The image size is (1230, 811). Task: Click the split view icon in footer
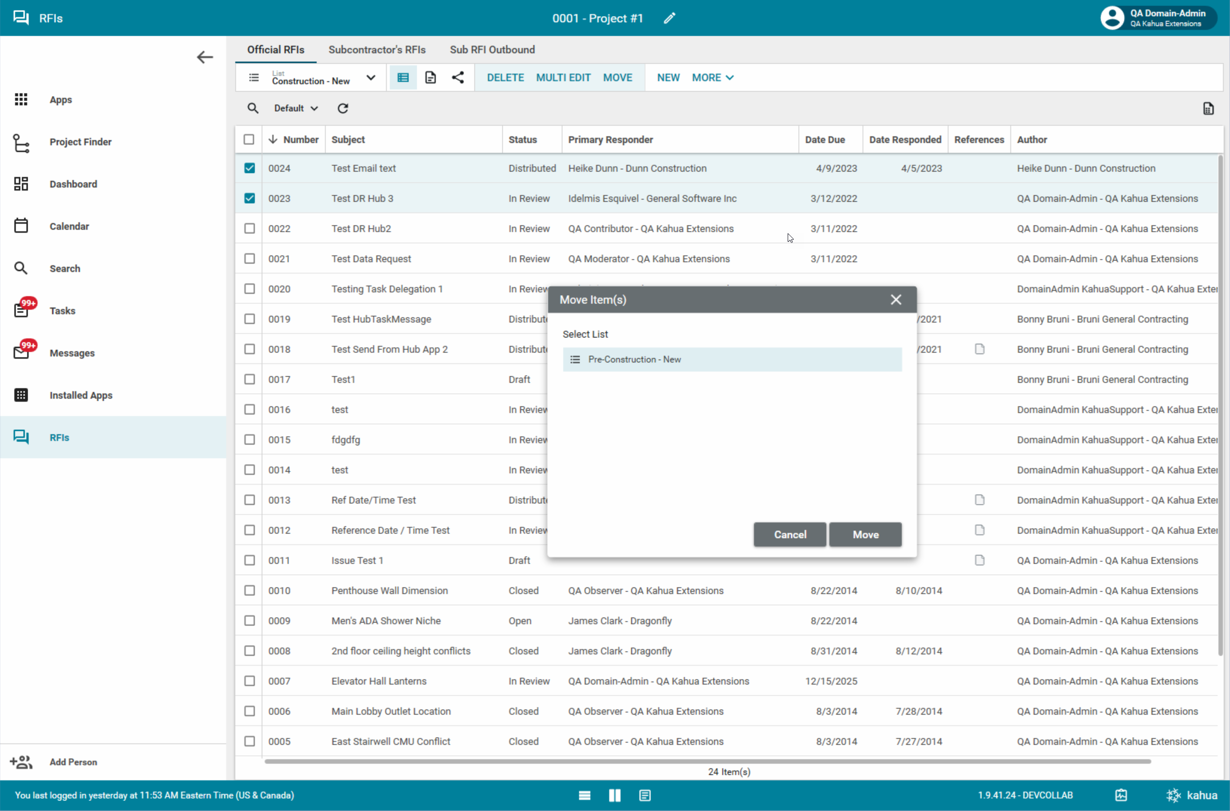point(615,795)
